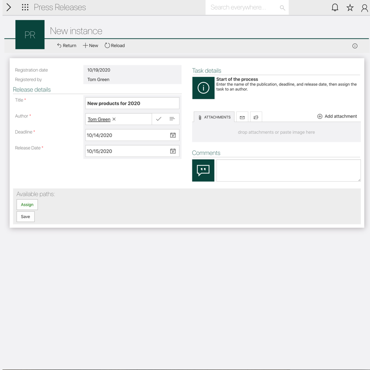The image size is (370, 370).
Task: Open the Release Date calendar picker
Action: coord(173,151)
